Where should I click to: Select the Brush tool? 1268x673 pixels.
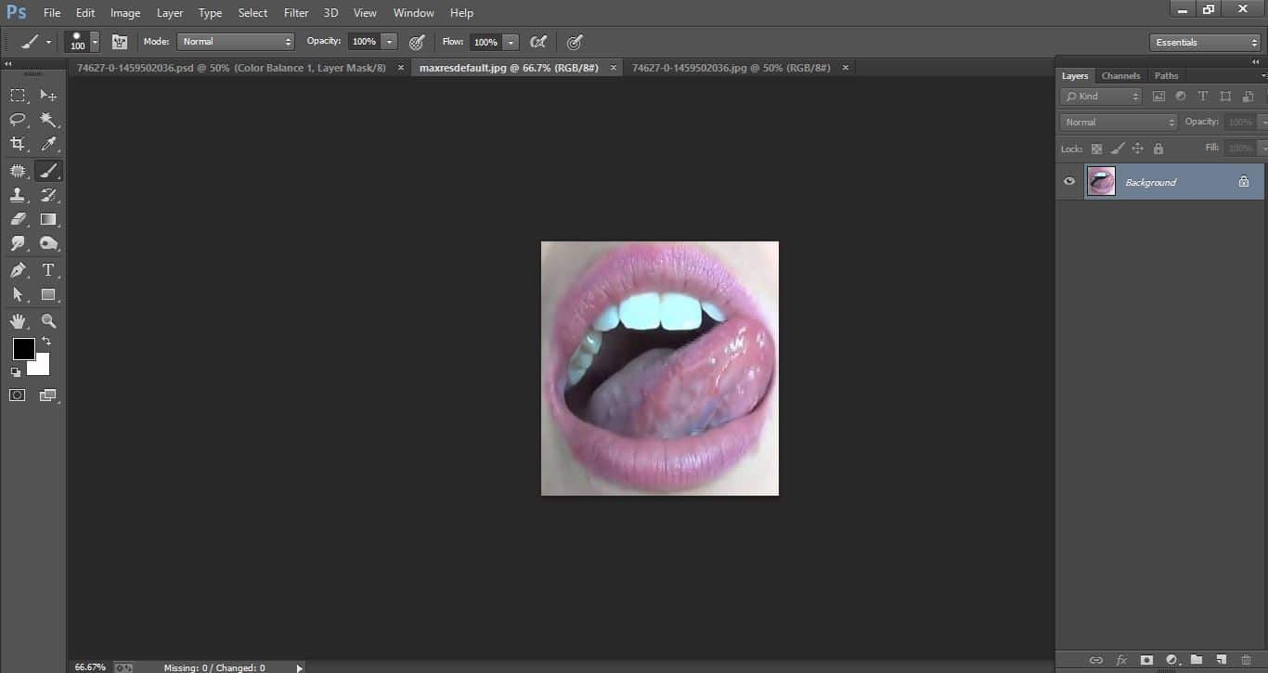[49, 171]
